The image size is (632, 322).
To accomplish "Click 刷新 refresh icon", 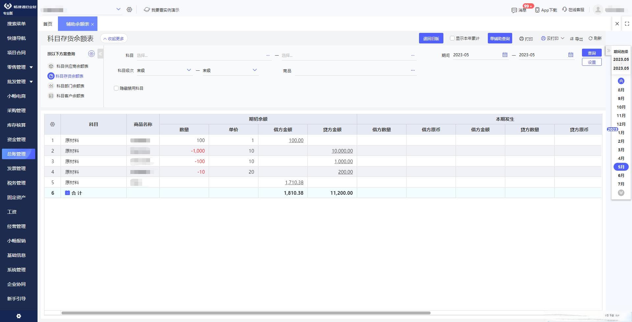I will (591, 38).
